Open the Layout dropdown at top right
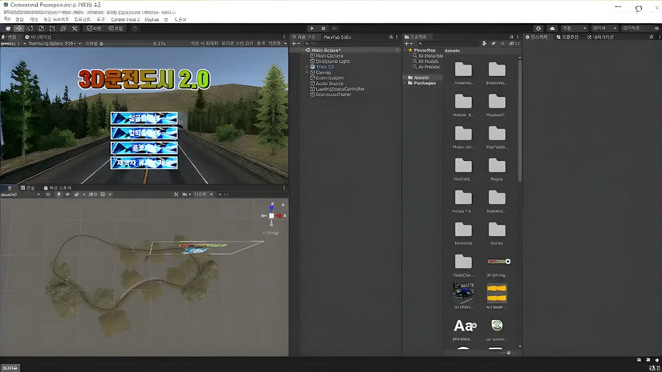Viewport: 662px width, 372px height. [x=641, y=28]
